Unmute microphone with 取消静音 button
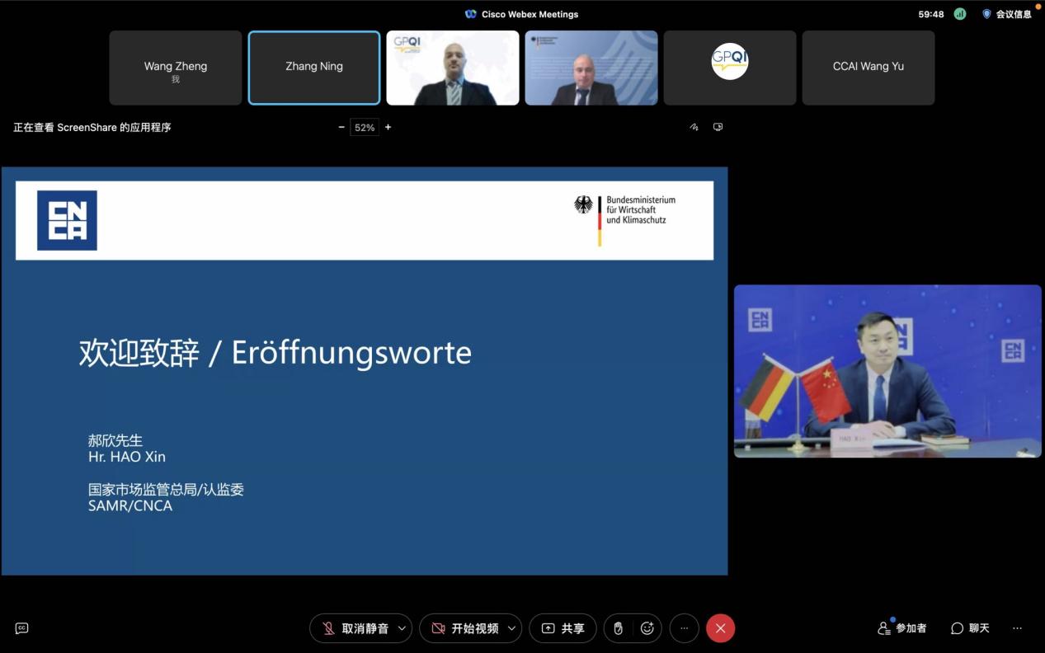Screen dimensions: 1045x653 pos(355,628)
